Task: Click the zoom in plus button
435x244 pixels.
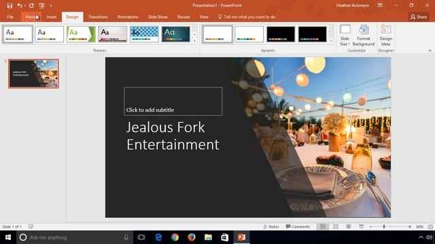Action: click(x=409, y=226)
